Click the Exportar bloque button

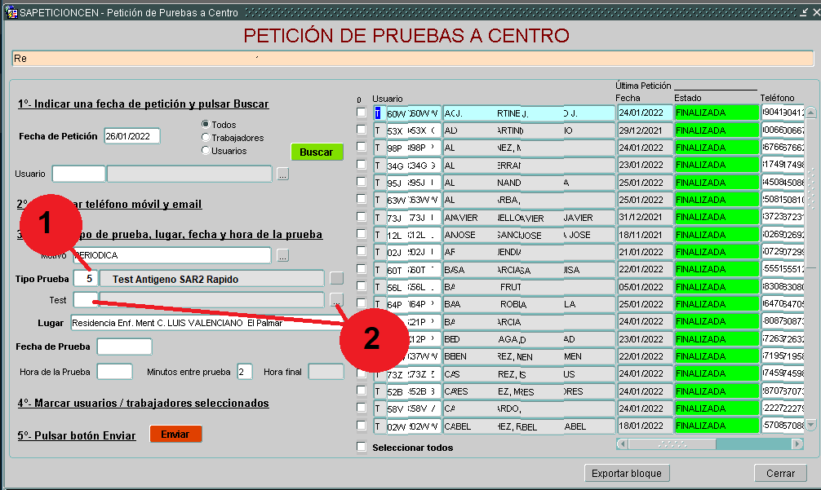tap(627, 474)
